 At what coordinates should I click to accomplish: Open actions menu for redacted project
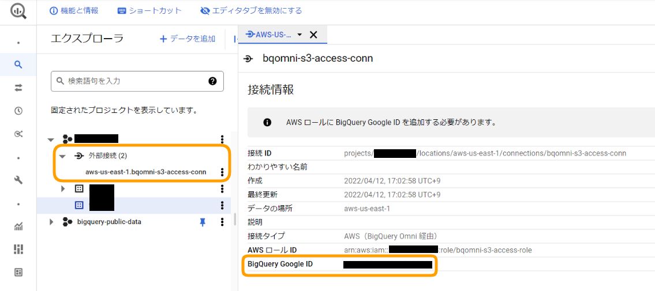coord(222,139)
